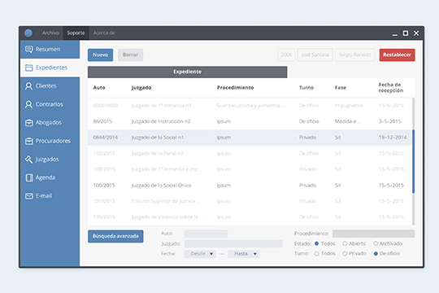The height and width of the screenshot is (293, 439).
Task: Sort by Fecha de recepción column header
Action: (x=391, y=87)
